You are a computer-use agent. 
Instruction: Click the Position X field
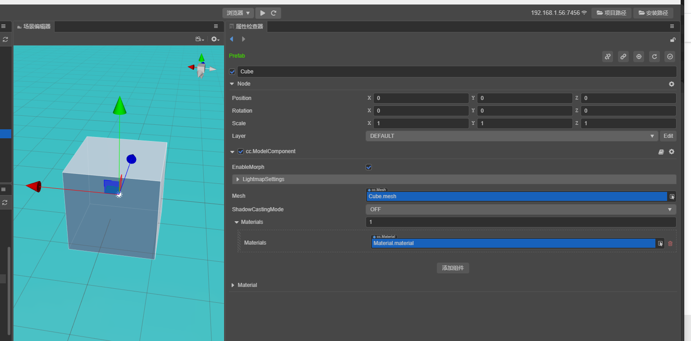click(421, 98)
